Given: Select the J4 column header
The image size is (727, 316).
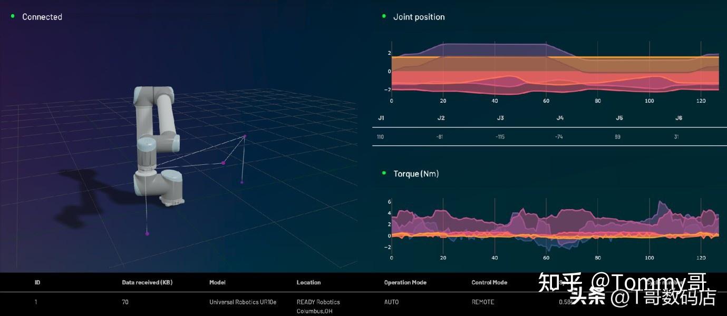Looking at the screenshot, I should (559, 117).
